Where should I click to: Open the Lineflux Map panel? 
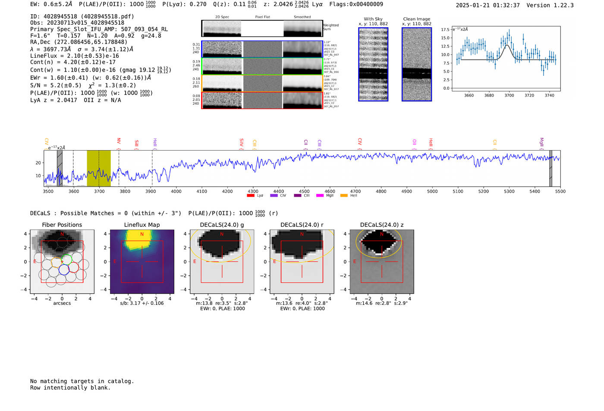pyautogui.click(x=142, y=261)
